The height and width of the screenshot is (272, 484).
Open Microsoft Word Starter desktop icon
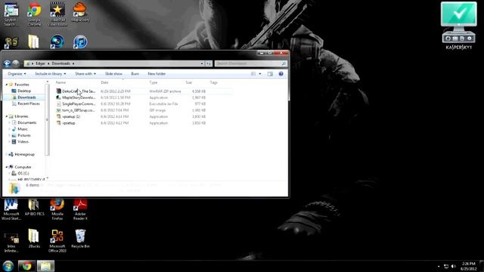pos(11,210)
